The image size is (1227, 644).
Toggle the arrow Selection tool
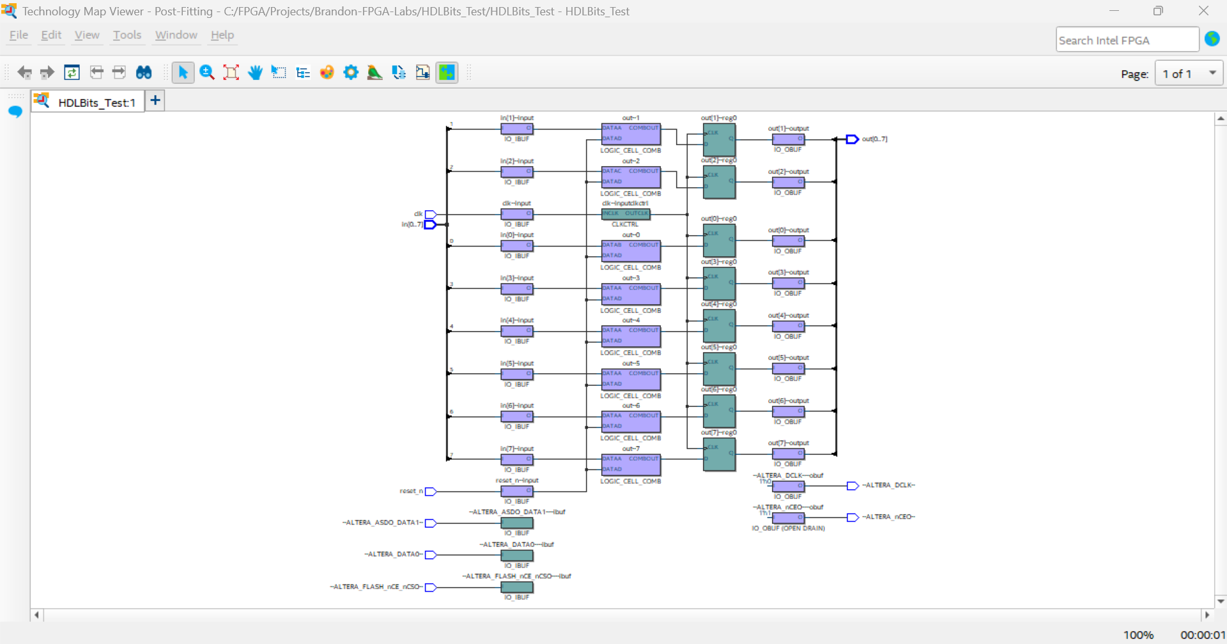click(183, 73)
